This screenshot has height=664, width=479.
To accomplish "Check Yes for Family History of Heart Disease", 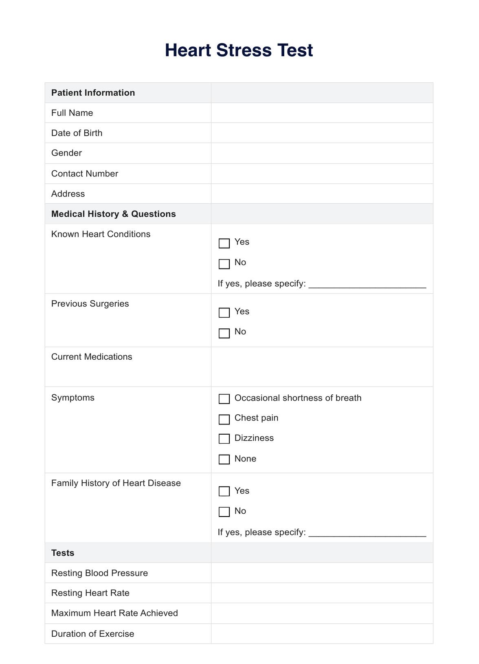I will 224,491.
